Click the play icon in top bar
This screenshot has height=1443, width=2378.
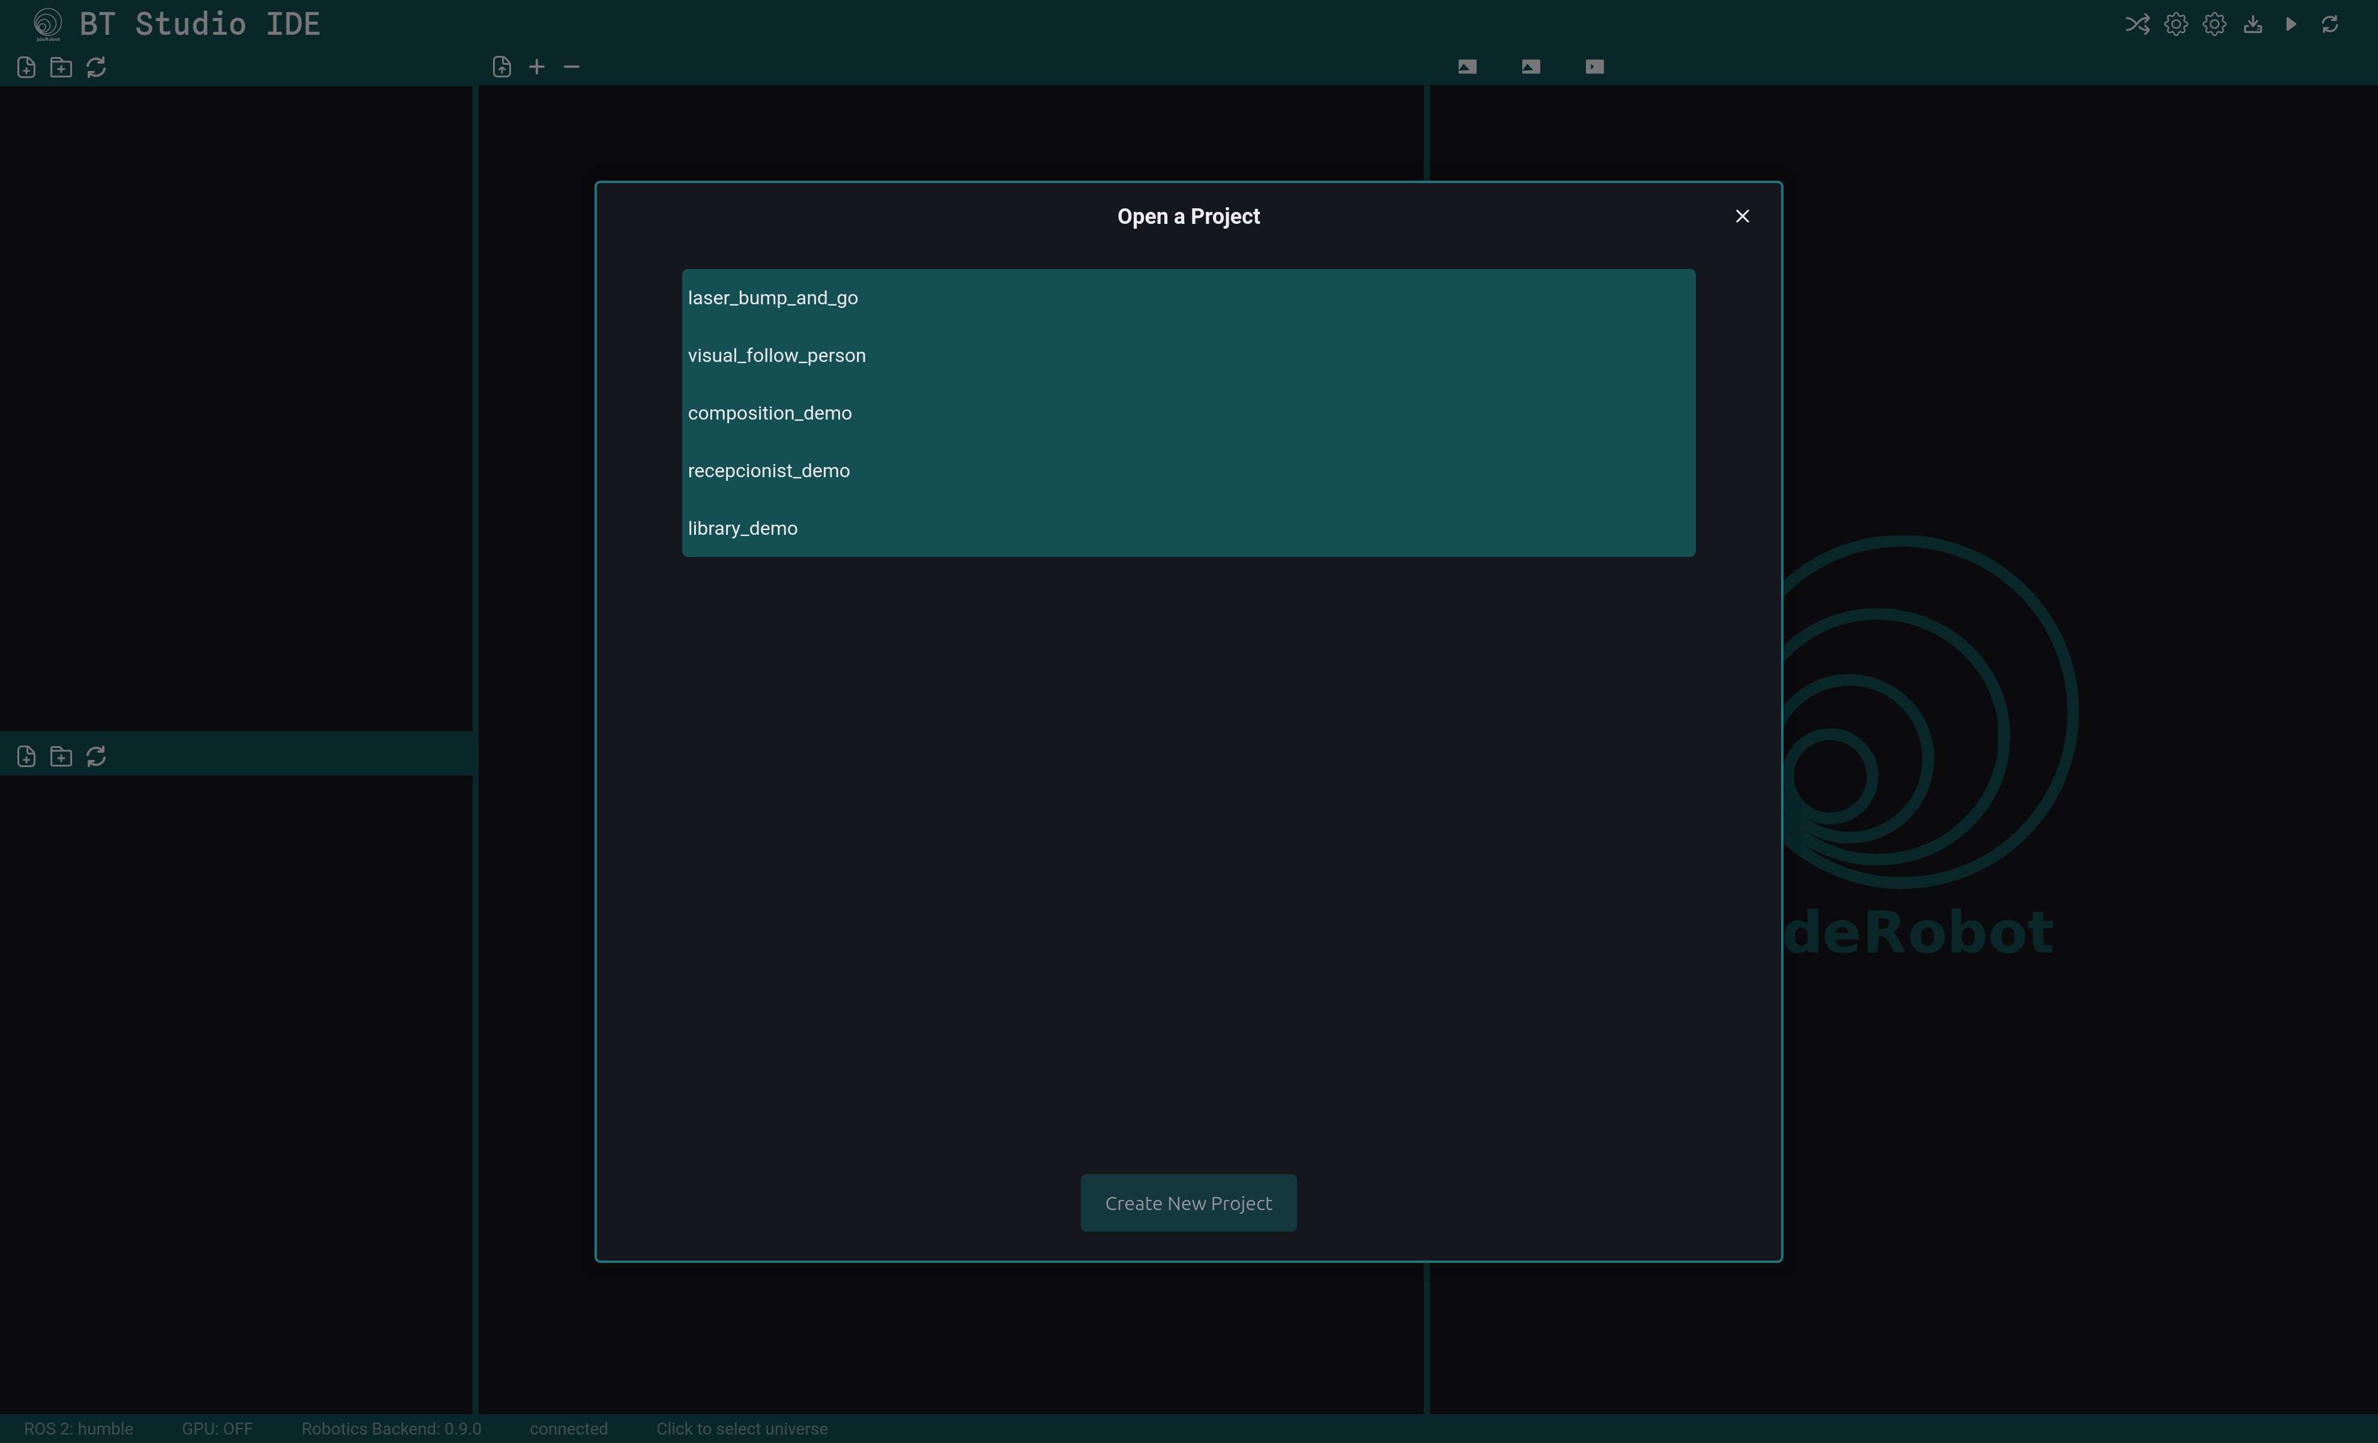[2291, 24]
